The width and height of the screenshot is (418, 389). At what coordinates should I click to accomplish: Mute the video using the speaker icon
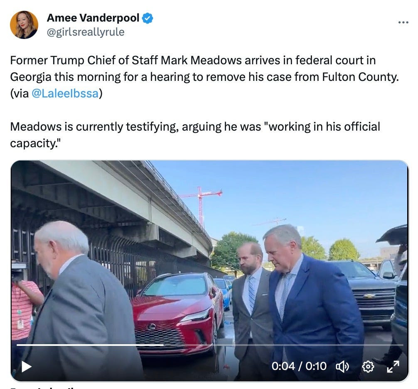coord(342,366)
